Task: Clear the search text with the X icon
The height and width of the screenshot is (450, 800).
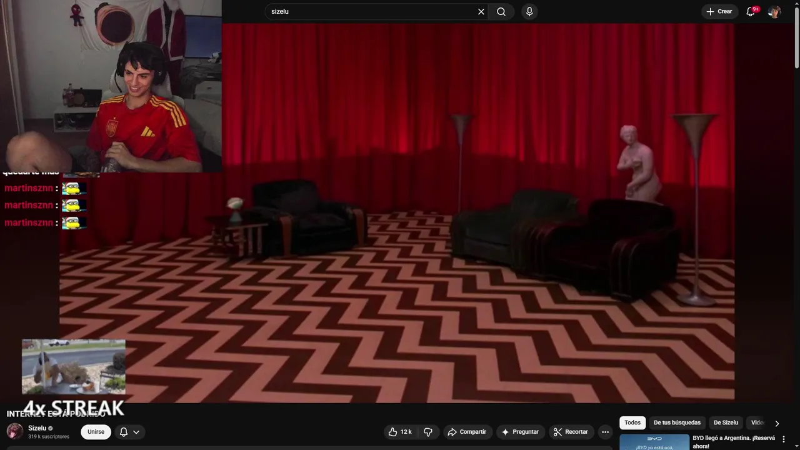Action: tap(481, 12)
